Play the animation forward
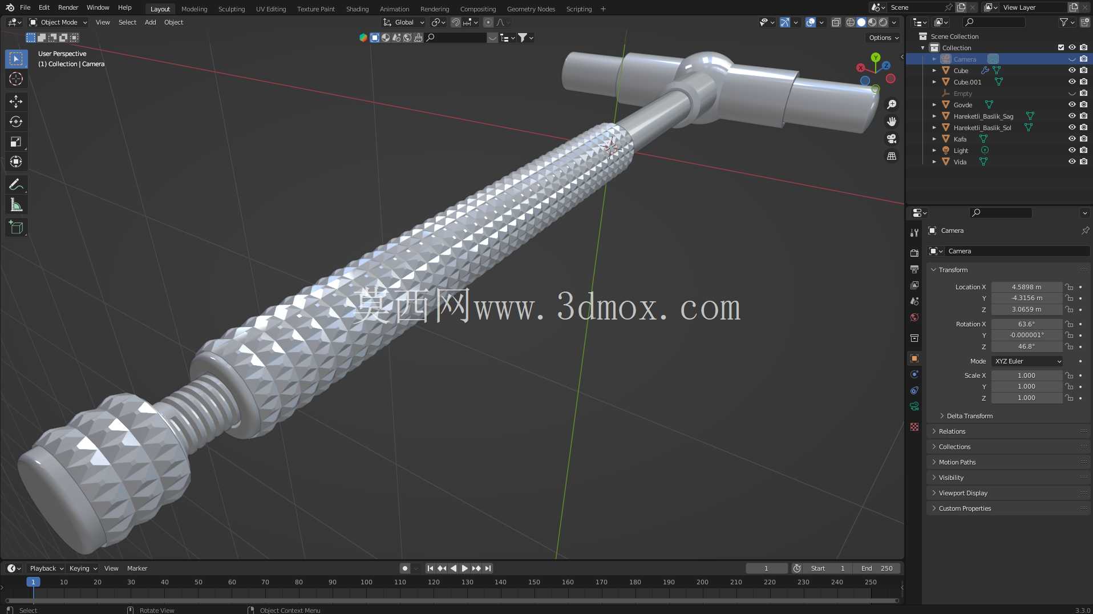1093x614 pixels. 464,568
